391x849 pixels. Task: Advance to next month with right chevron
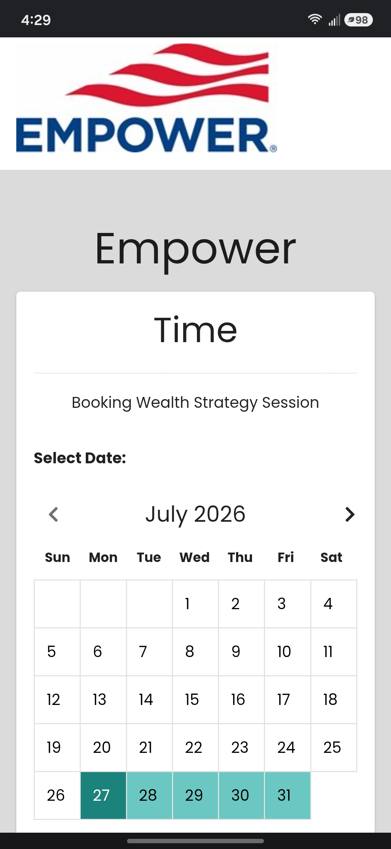(x=350, y=514)
